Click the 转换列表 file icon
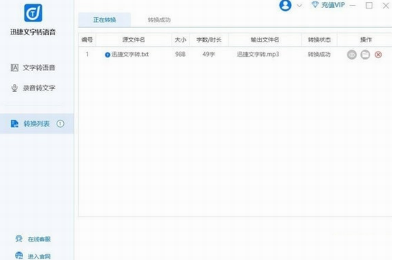This screenshot has width=394, height=265. click(x=14, y=124)
